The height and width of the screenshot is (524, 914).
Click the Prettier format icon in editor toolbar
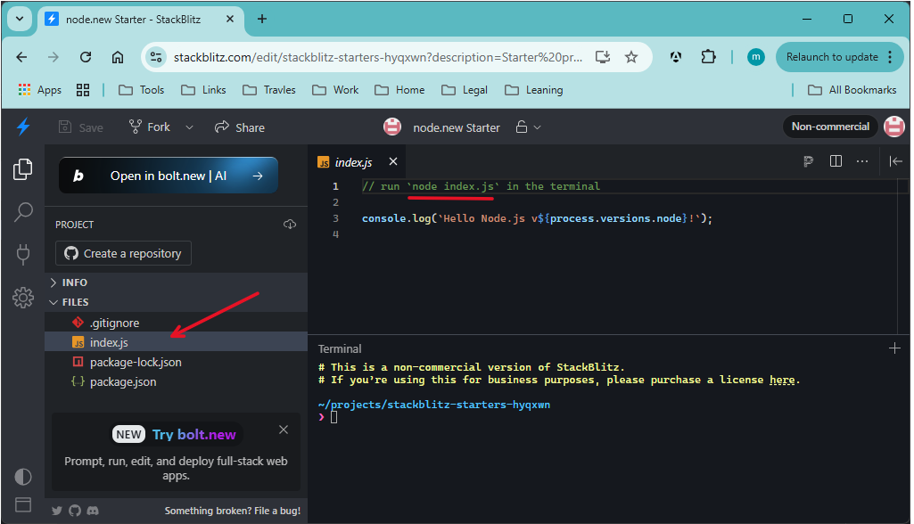808,161
